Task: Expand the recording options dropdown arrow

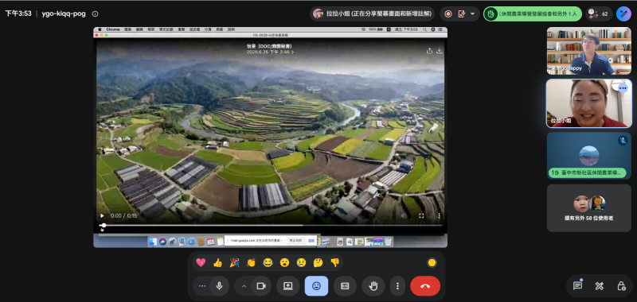Action: point(472,14)
